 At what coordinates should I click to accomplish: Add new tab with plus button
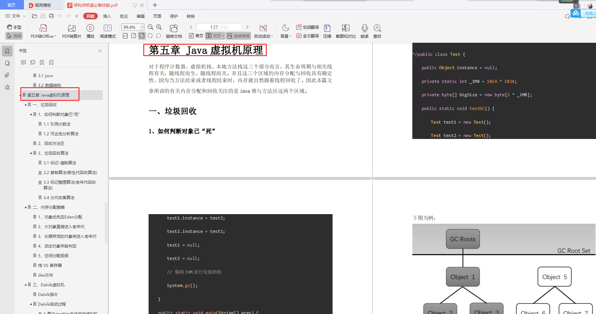pyautogui.click(x=155, y=5)
